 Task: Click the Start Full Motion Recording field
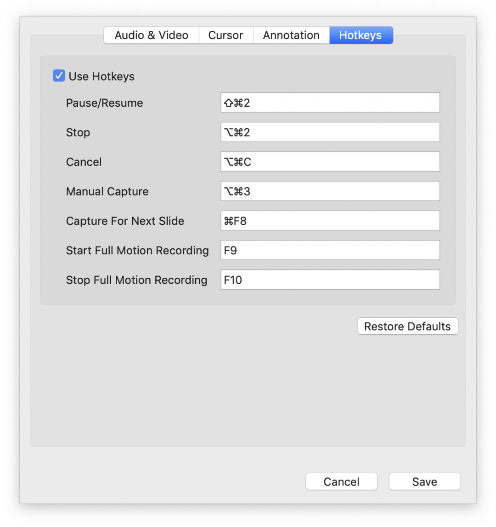point(330,250)
